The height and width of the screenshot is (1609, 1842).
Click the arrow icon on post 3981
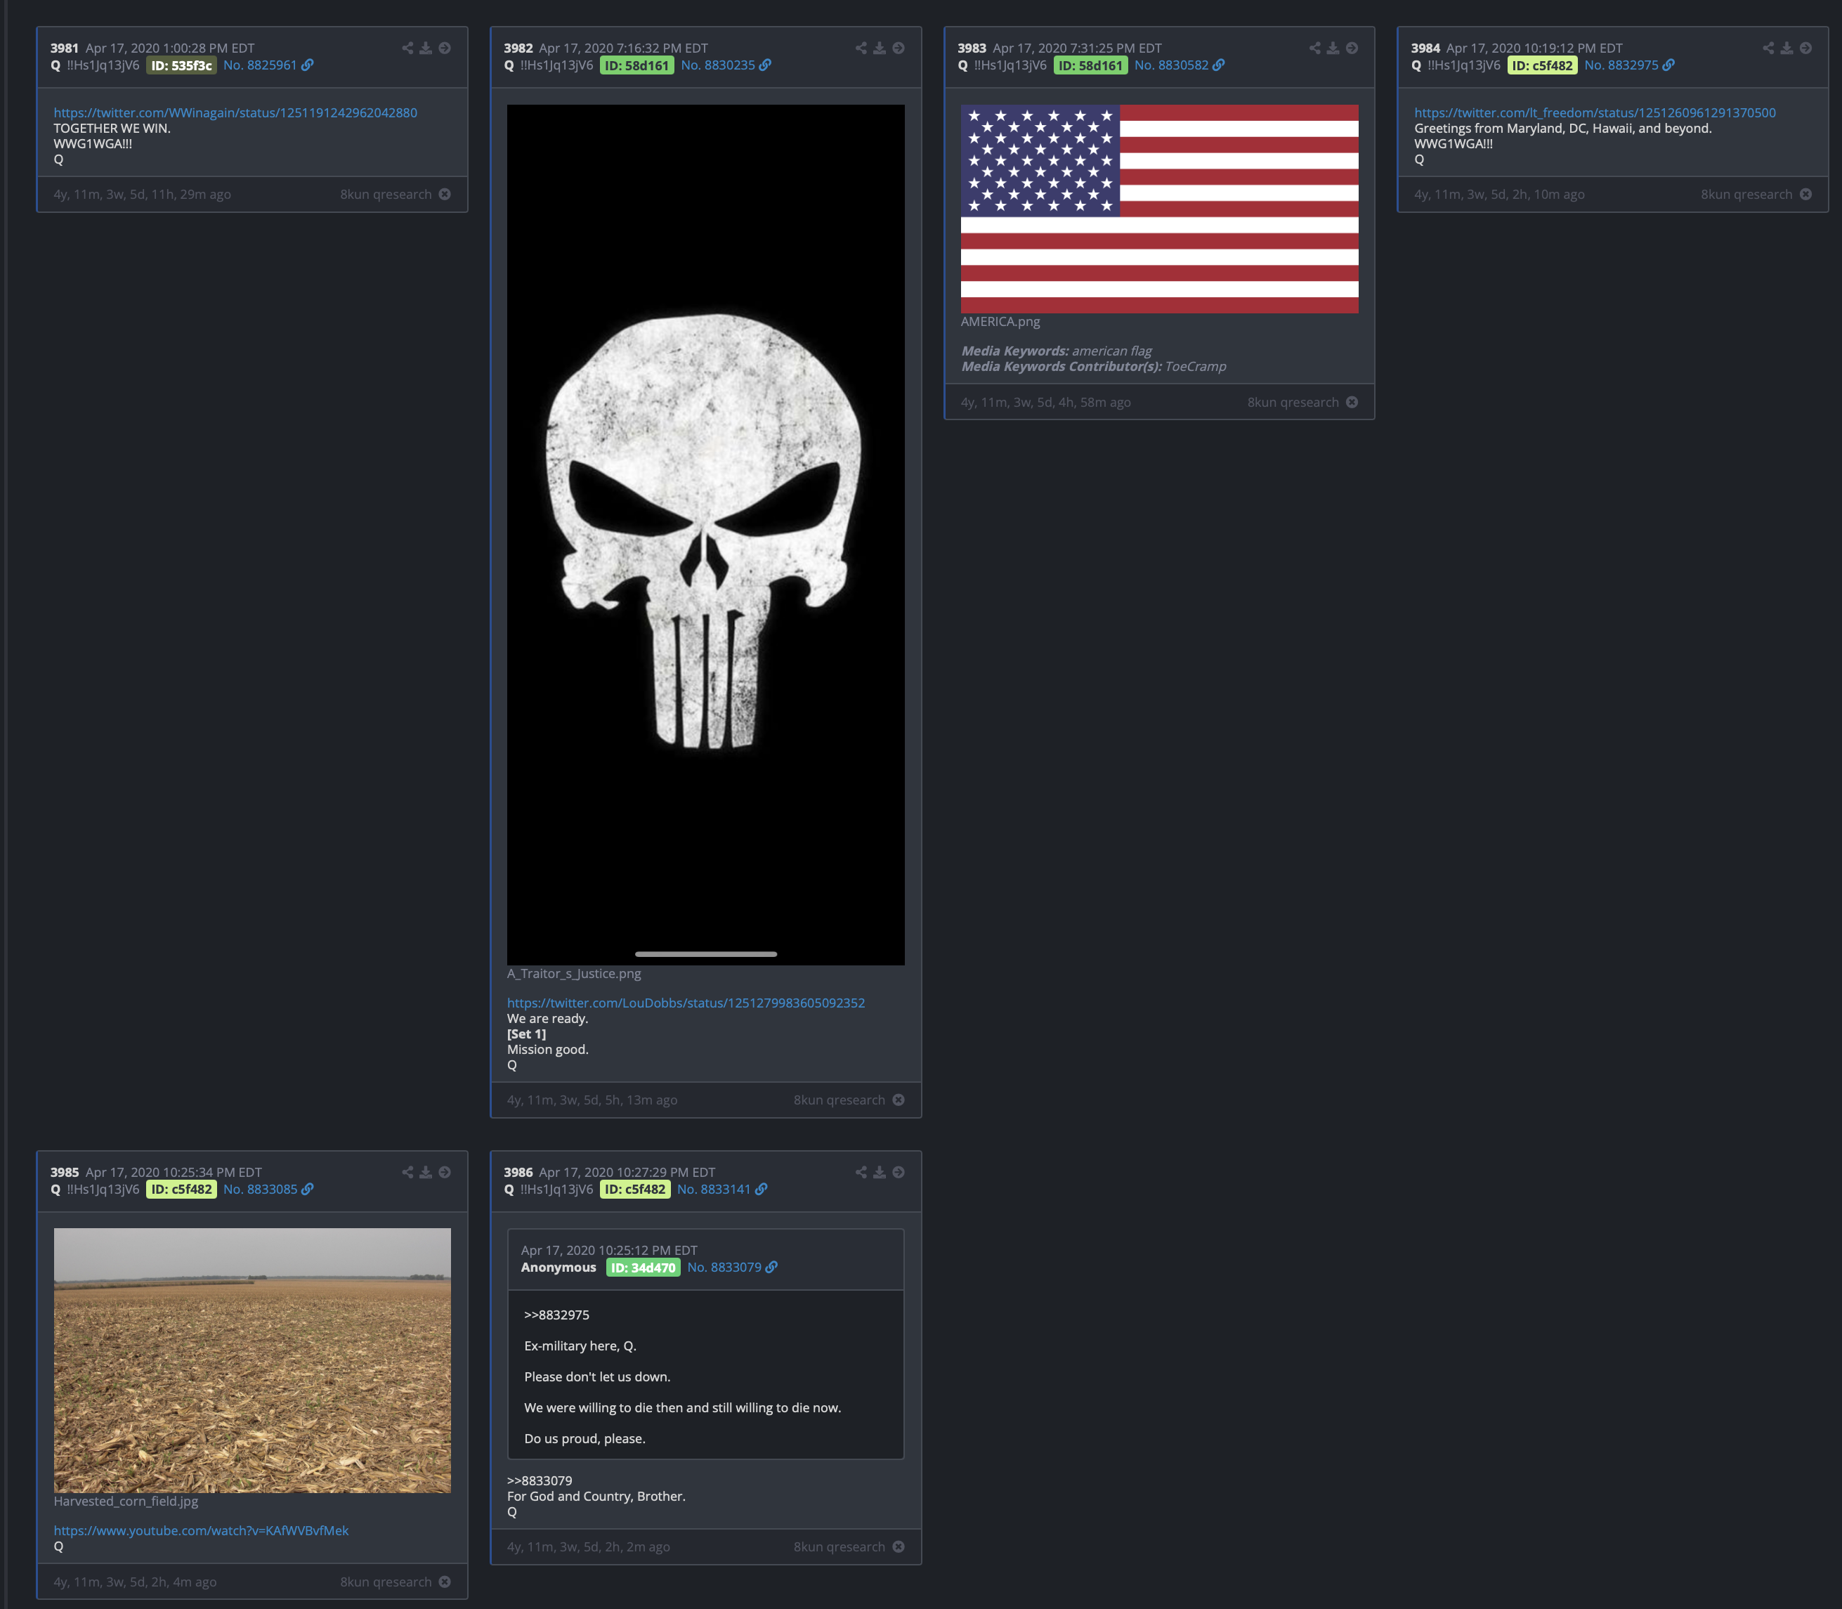coord(444,48)
